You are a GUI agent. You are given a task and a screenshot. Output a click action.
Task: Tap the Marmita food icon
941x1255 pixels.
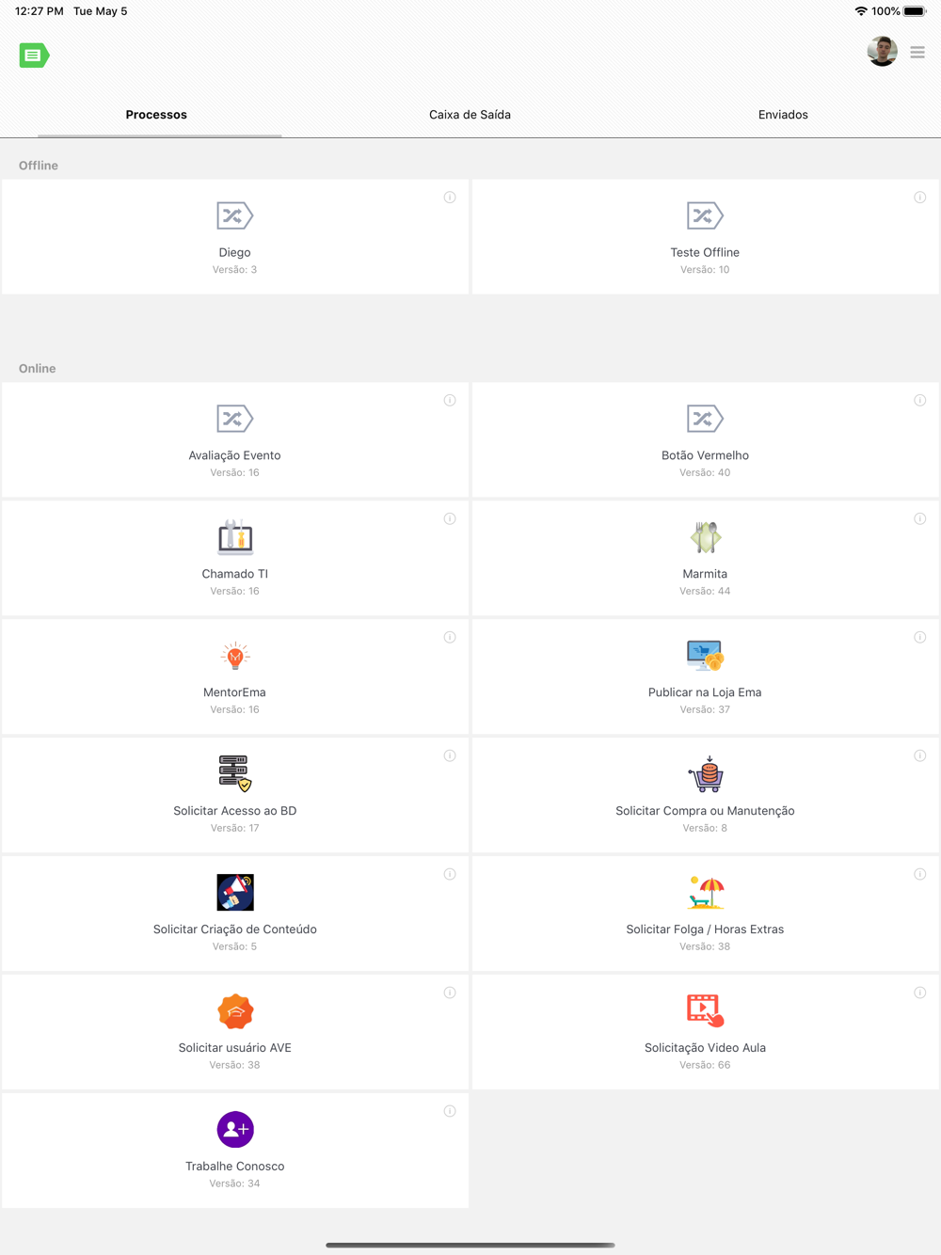[x=705, y=537]
